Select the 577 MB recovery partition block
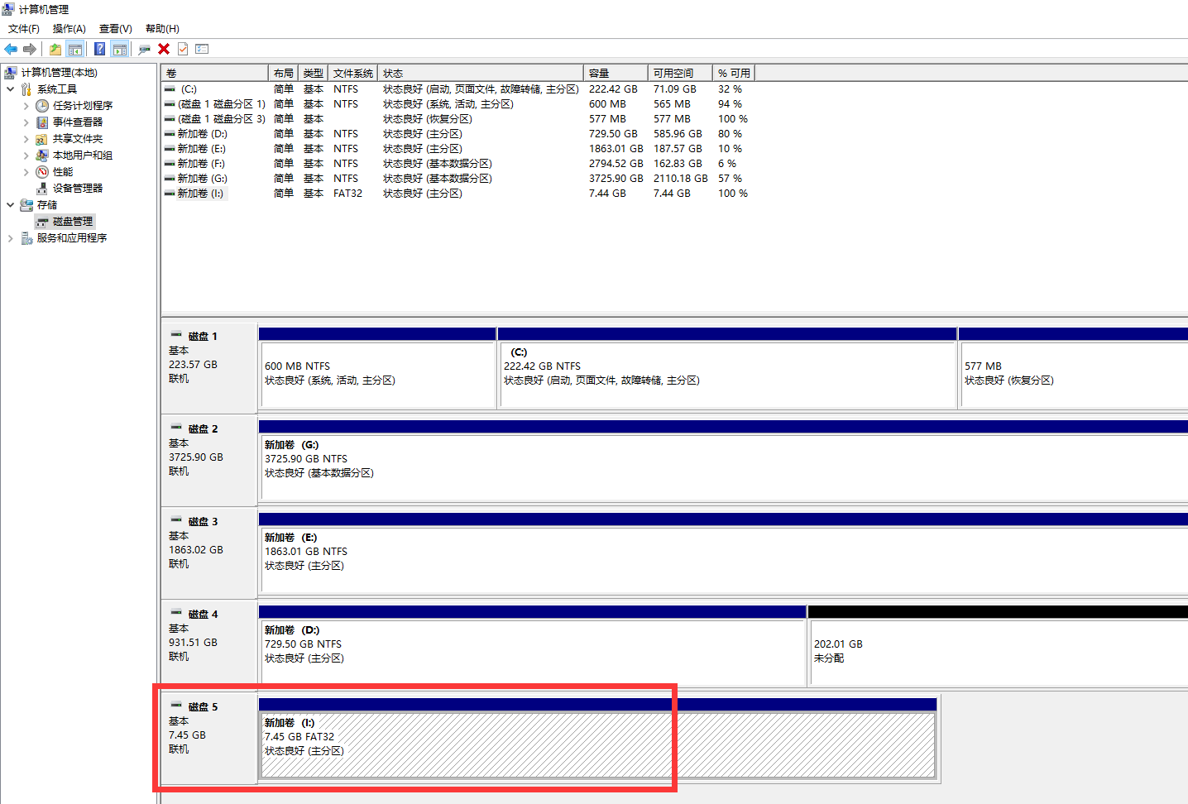The image size is (1188, 804). click(x=1073, y=367)
